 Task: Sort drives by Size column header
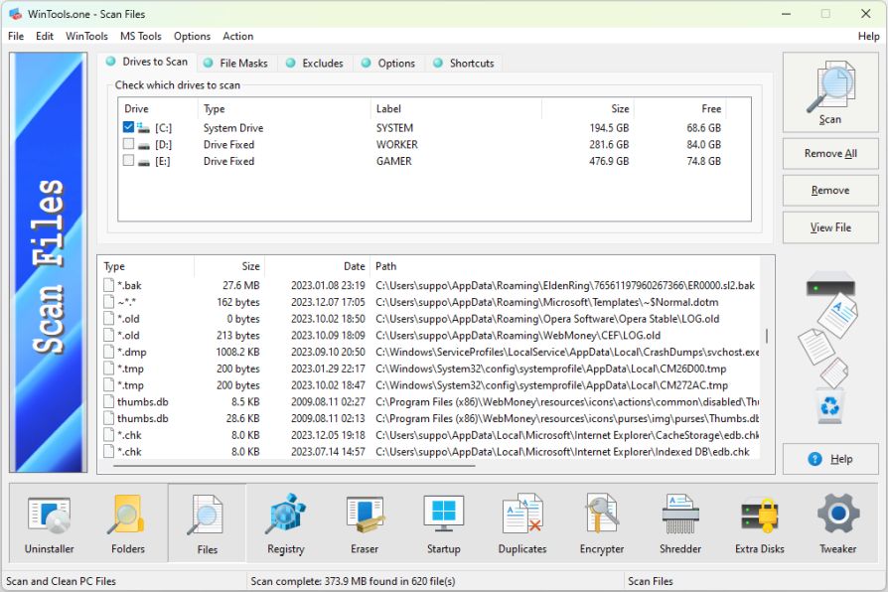(587, 109)
